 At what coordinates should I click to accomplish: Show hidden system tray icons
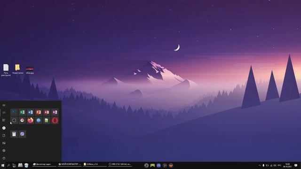(260, 165)
